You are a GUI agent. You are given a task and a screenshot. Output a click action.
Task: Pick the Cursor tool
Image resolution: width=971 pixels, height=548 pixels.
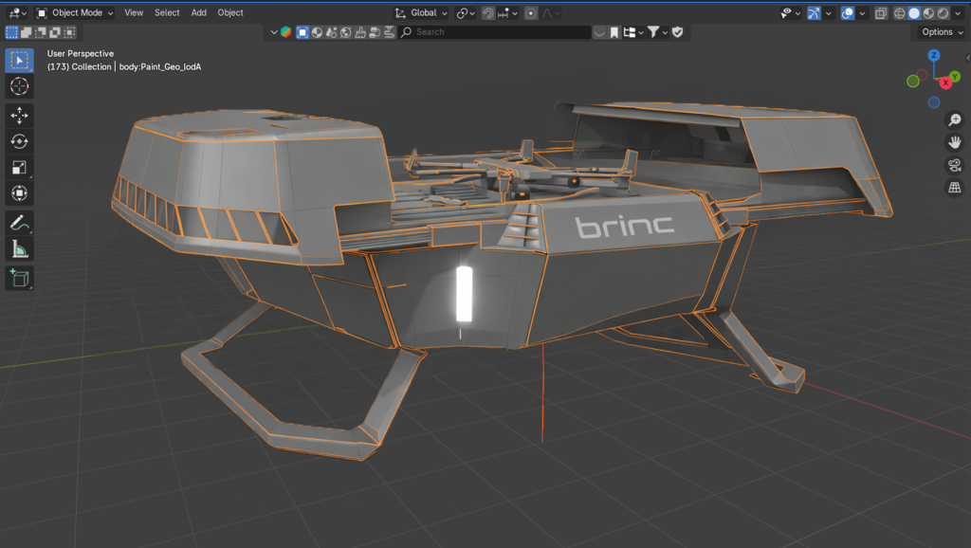(x=19, y=87)
